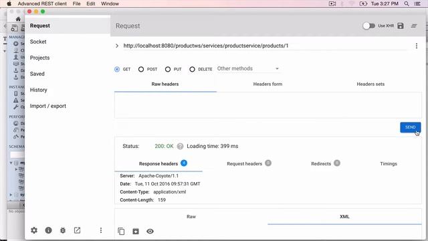Click the Response headers count badge

(x=184, y=163)
